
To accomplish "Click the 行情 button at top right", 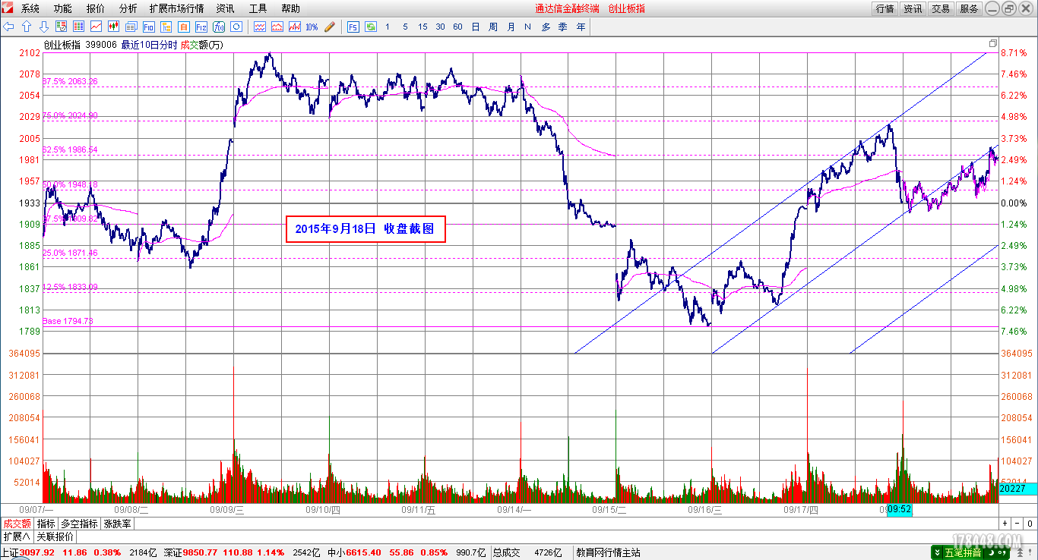I will pyautogui.click(x=885, y=8).
